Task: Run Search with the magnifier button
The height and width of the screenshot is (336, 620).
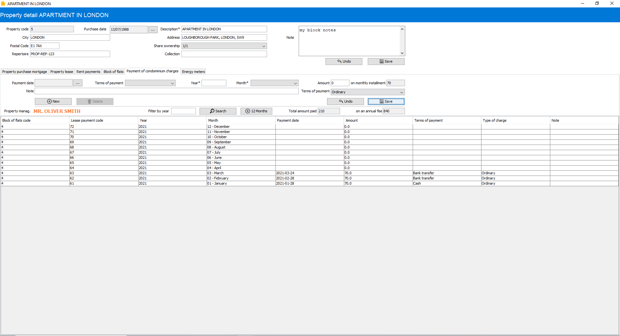Action: point(218,111)
